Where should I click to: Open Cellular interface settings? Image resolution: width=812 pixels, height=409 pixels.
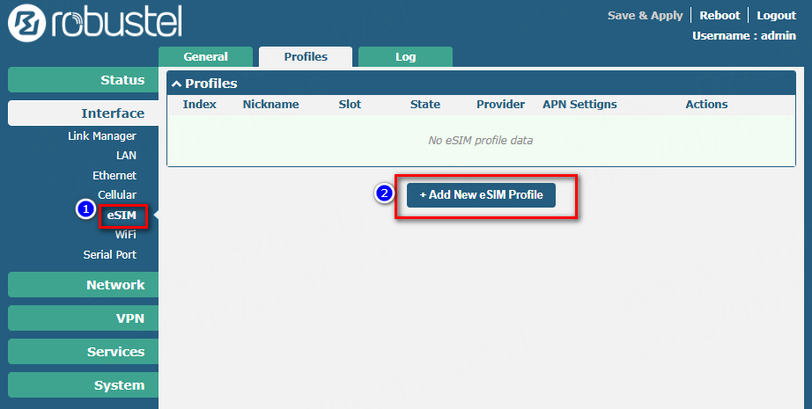click(117, 195)
